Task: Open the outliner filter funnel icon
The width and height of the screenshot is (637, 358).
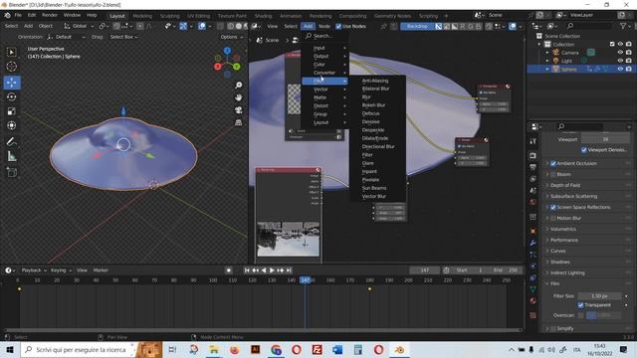Action: pyautogui.click(x=623, y=26)
